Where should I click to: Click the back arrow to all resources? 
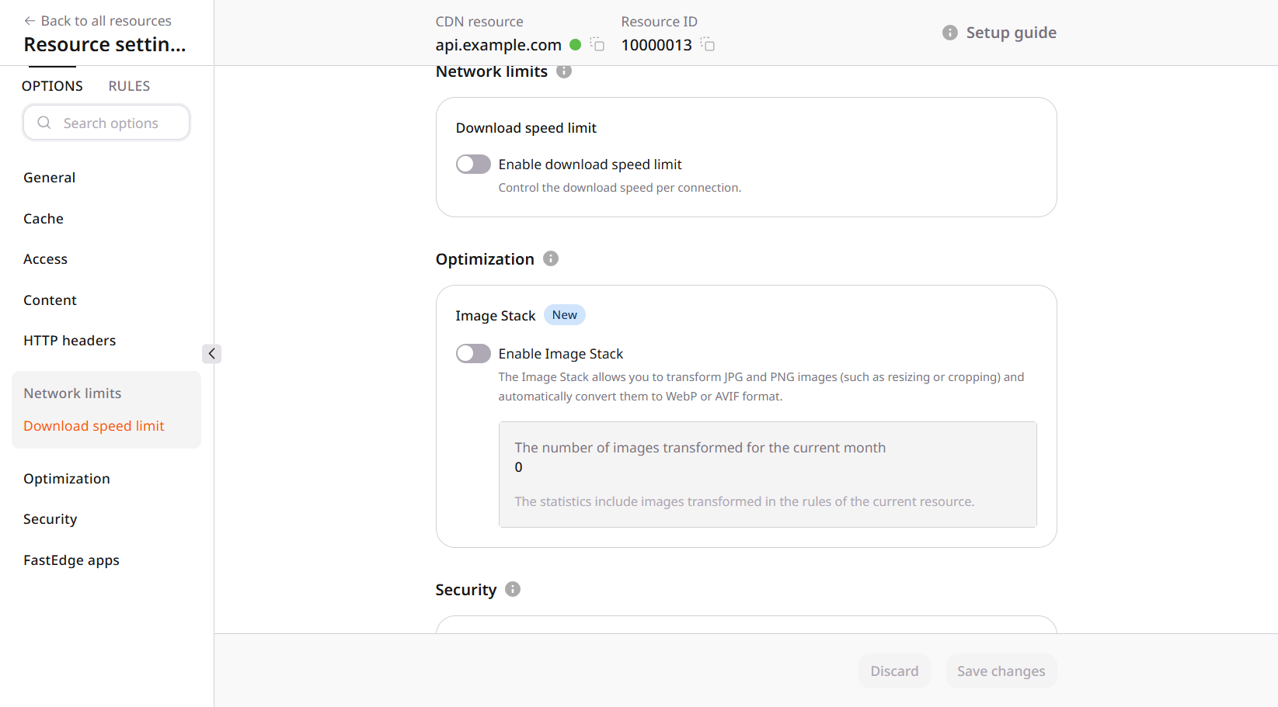30,21
